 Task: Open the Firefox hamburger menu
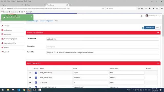pos(162,8)
